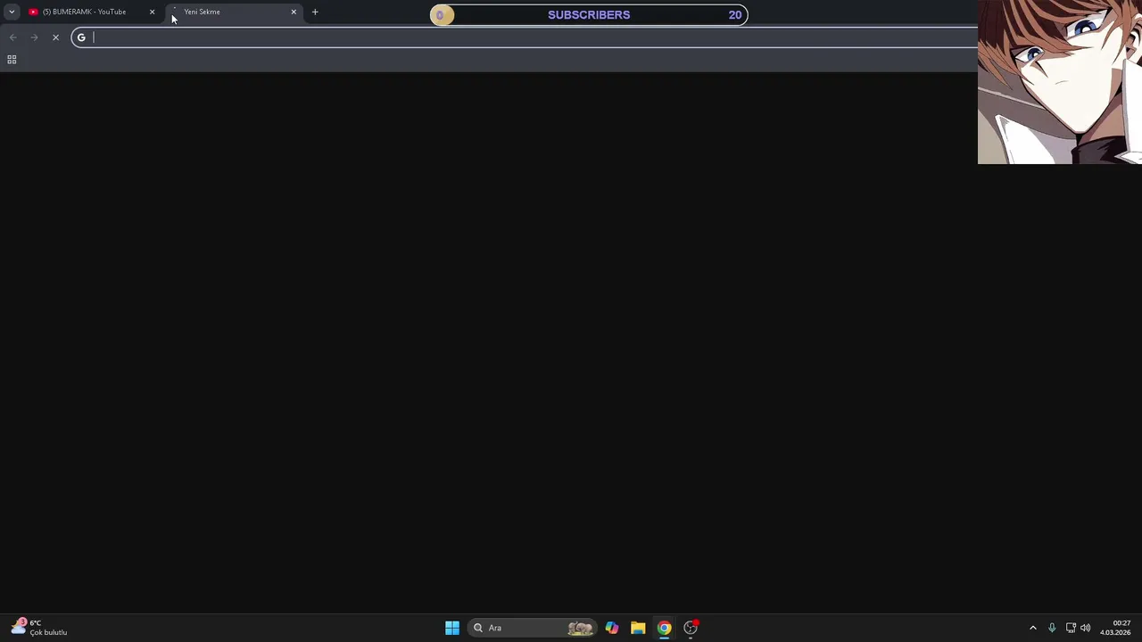Click the SUBSCRIBERS counter overlay
1142x642 pixels.
589,14
